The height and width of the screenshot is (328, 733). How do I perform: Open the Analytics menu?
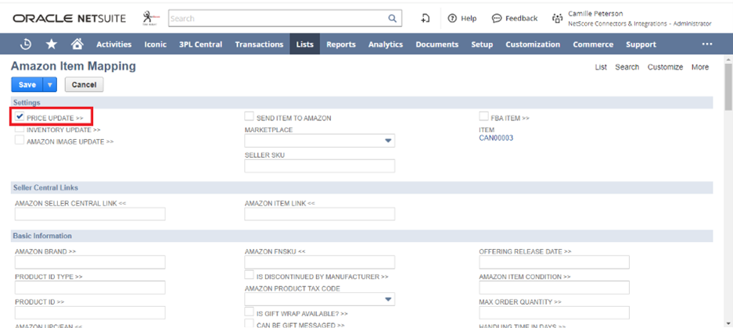(386, 45)
